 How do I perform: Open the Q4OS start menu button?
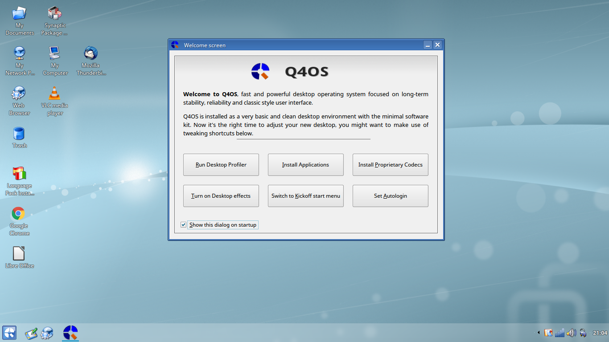tap(9, 333)
